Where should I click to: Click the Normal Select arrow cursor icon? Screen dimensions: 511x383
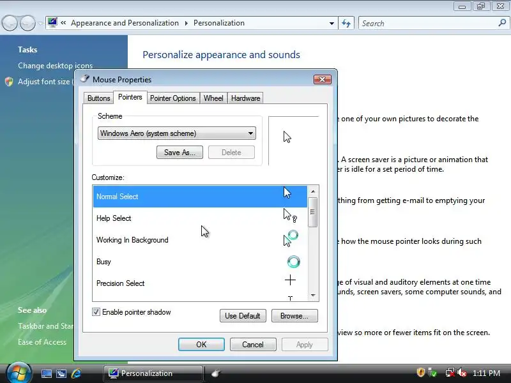287,193
